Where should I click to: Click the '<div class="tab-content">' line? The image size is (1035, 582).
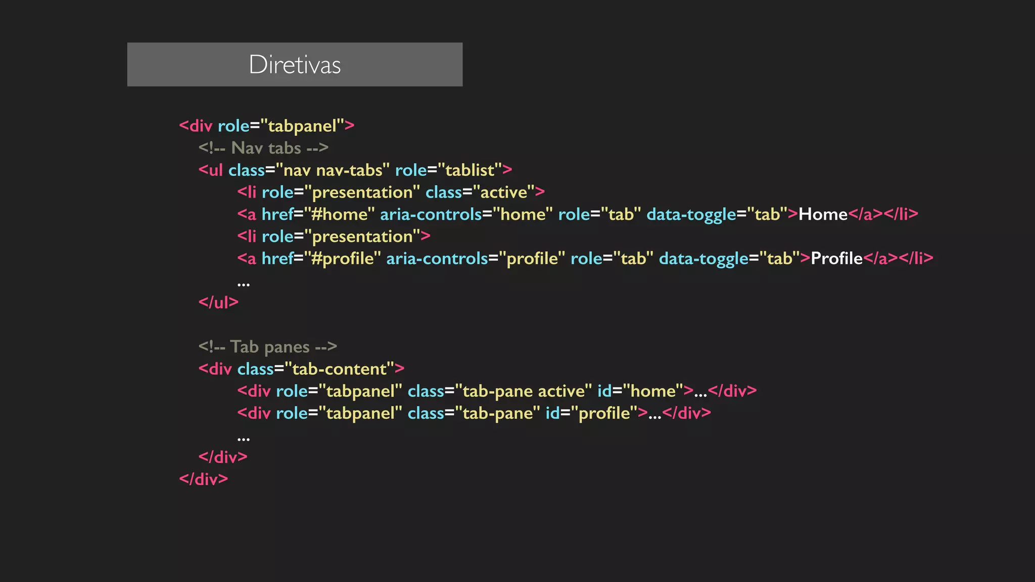pyautogui.click(x=301, y=369)
